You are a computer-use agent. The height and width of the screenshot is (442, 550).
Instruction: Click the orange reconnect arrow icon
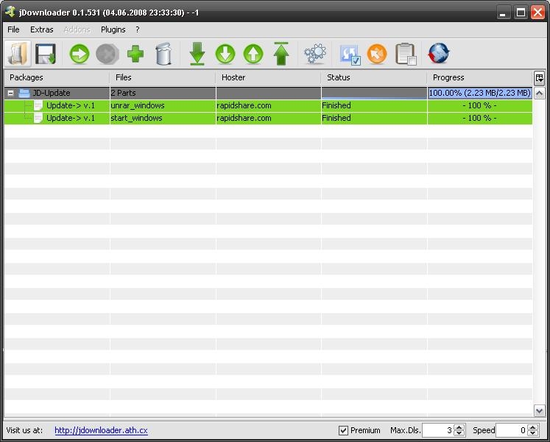point(377,54)
